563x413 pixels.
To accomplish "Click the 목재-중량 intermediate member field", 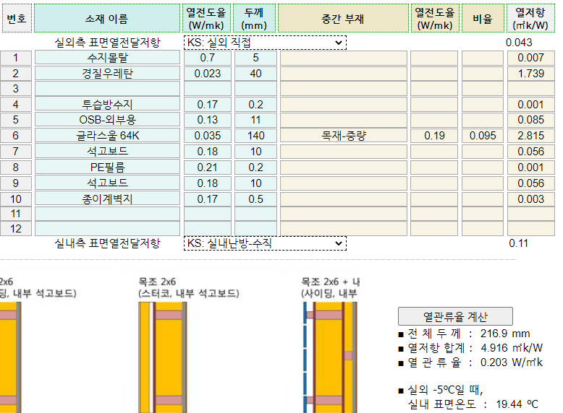I will (344, 136).
